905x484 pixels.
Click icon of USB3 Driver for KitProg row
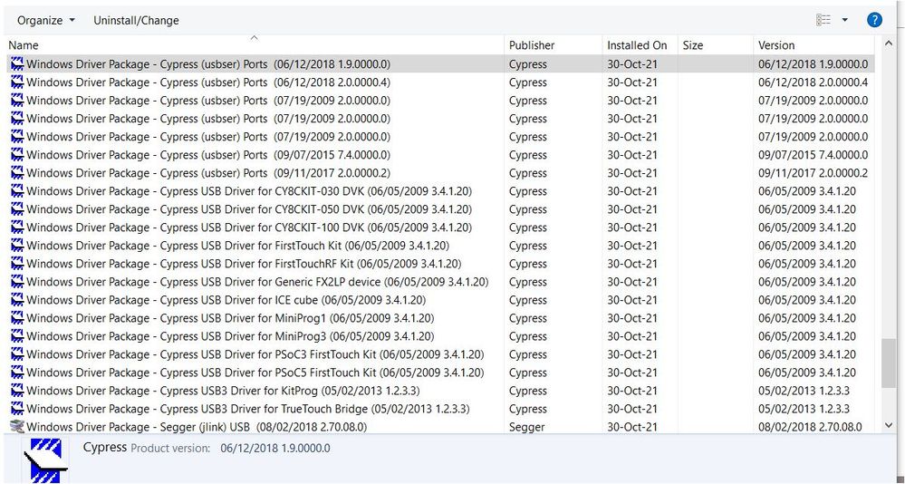(x=17, y=391)
